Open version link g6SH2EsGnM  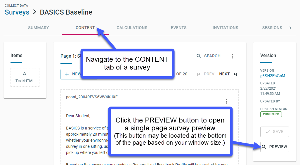pyautogui.click(x=274, y=76)
